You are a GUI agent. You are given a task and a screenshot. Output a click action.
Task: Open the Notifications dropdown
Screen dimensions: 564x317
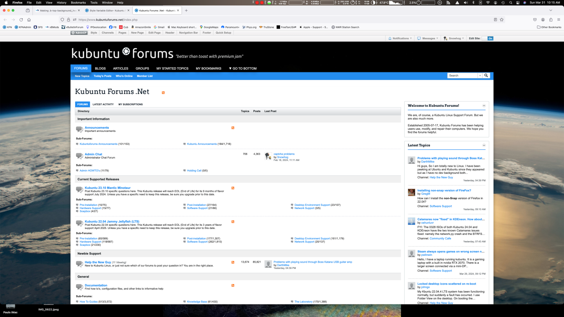[400, 38]
